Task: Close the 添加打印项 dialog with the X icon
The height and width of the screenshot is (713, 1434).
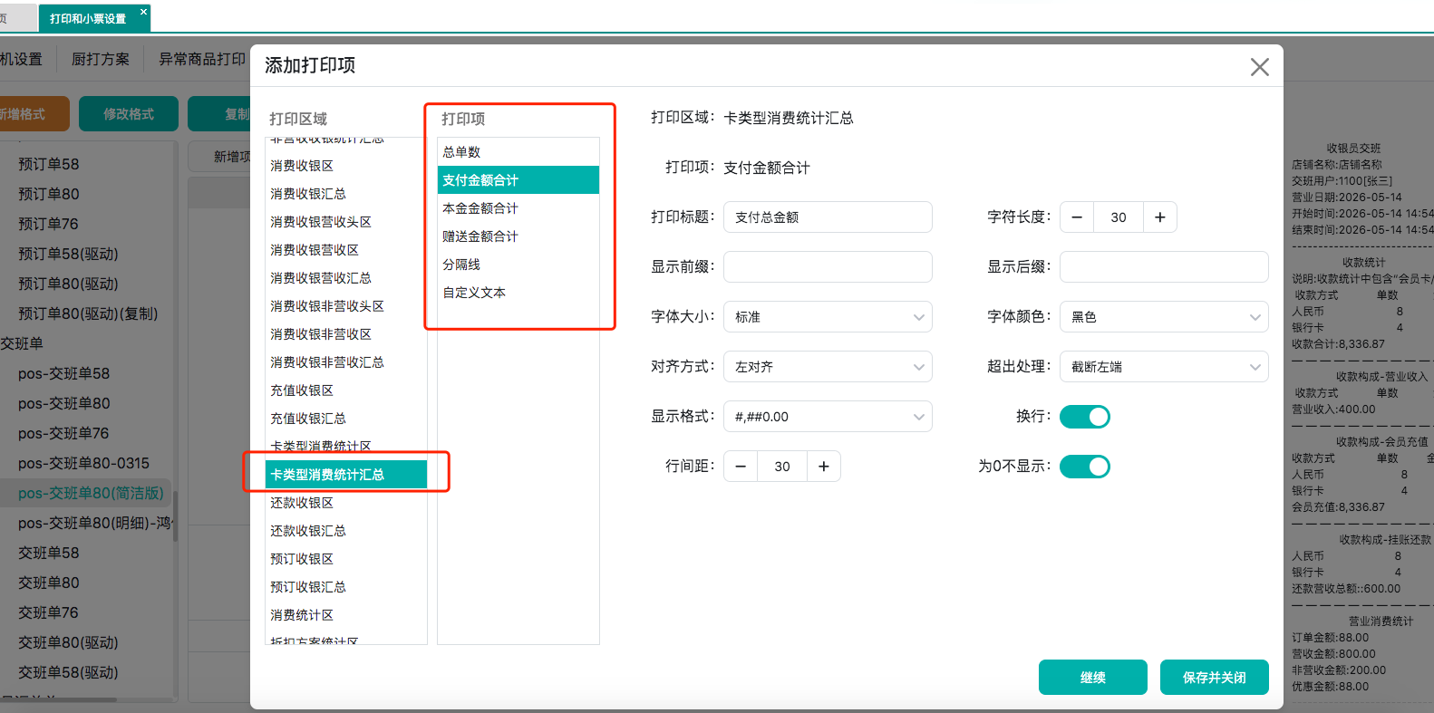Action: coord(1259,67)
